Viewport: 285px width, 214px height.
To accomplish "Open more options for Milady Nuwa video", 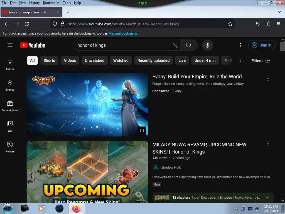I will (x=268, y=144).
